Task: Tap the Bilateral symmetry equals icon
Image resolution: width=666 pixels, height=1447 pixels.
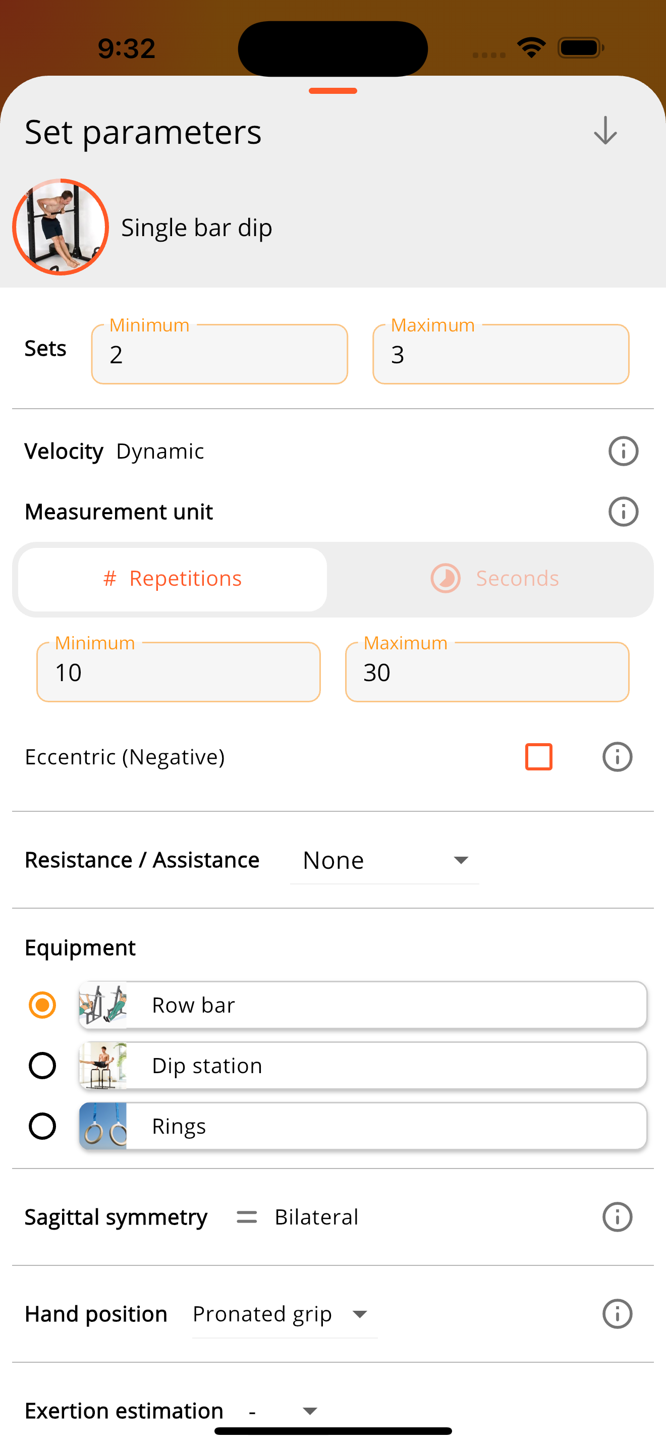Action: pyautogui.click(x=247, y=1217)
